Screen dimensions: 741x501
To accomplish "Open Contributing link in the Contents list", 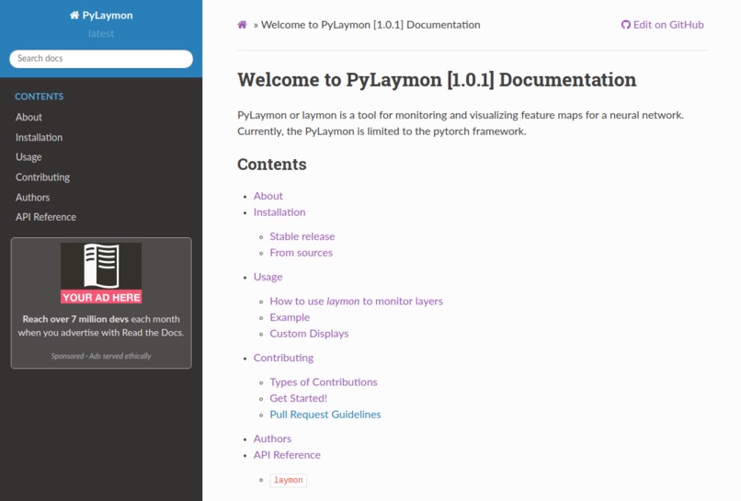I will pyautogui.click(x=283, y=358).
